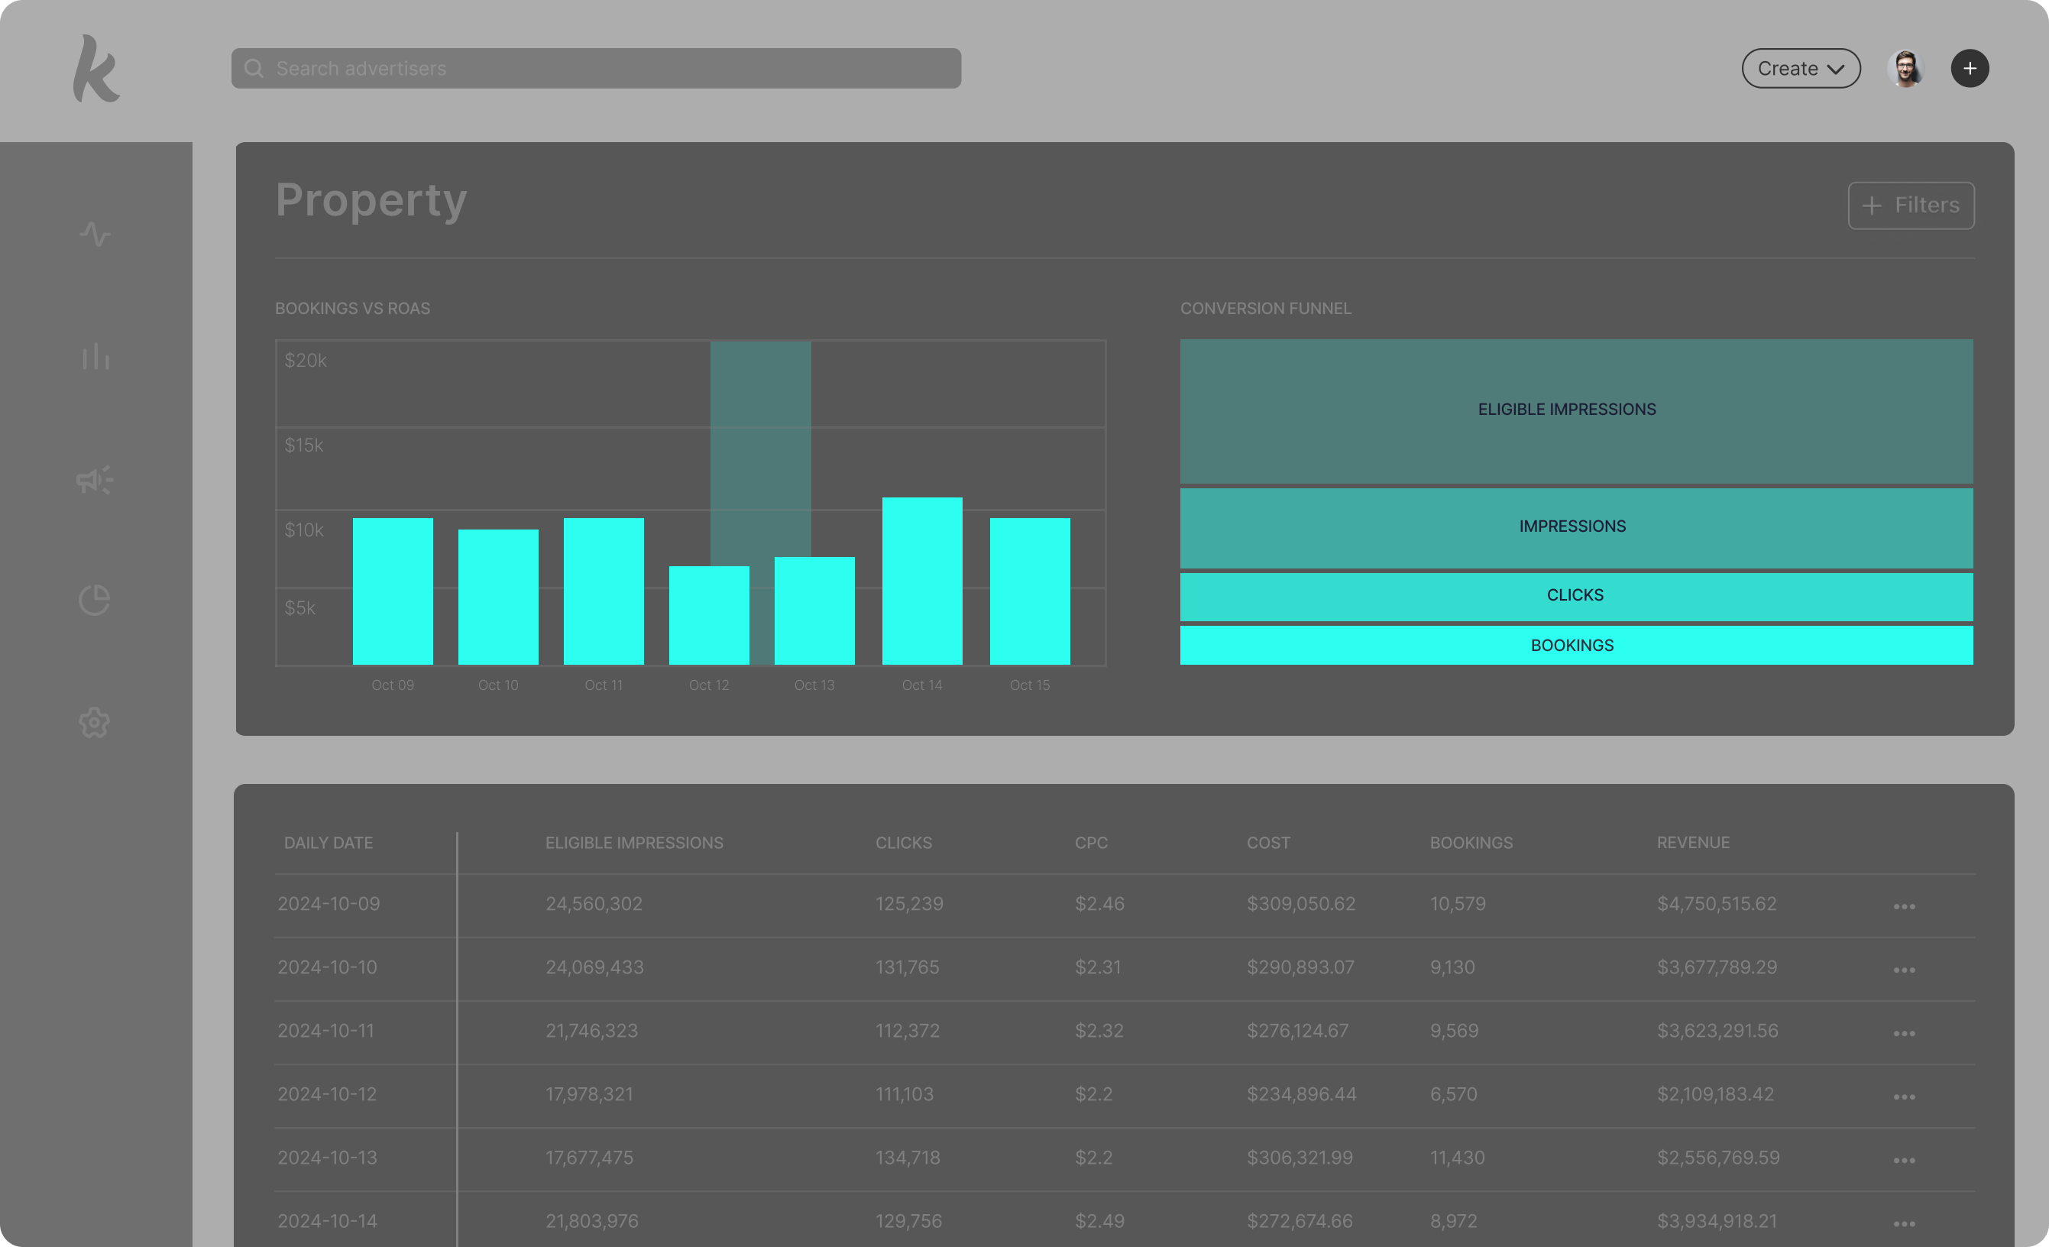Open the megaphone campaigns sidebar icon
This screenshot has height=1247, width=2049.
[95, 479]
